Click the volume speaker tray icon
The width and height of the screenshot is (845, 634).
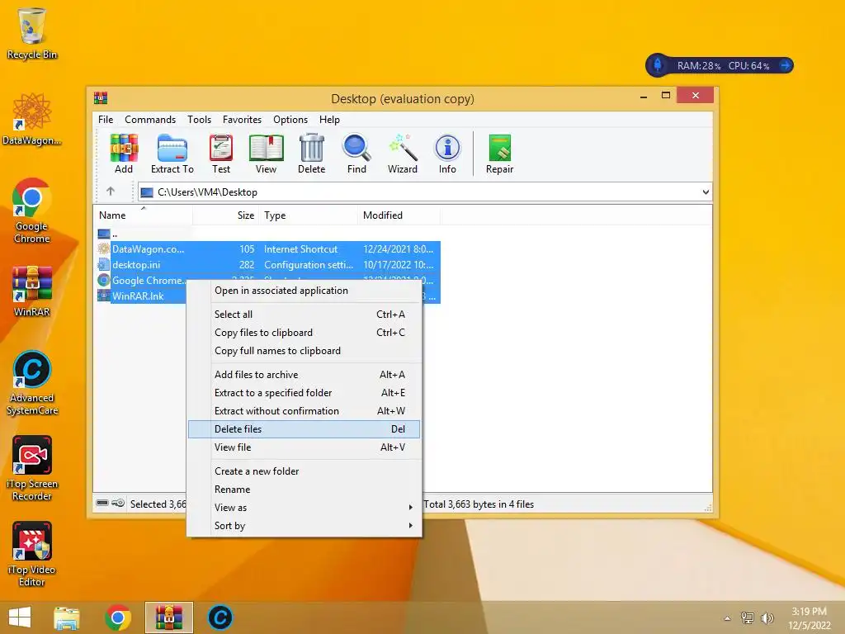pos(767,618)
